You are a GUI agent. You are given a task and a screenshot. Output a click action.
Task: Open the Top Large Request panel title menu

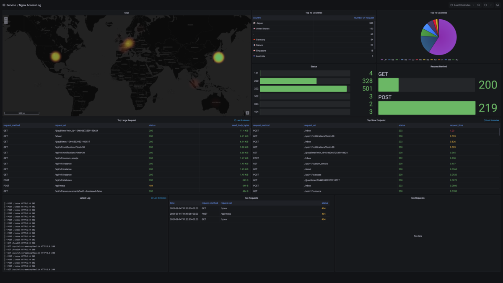pyautogui.click(x=127, y=120)
